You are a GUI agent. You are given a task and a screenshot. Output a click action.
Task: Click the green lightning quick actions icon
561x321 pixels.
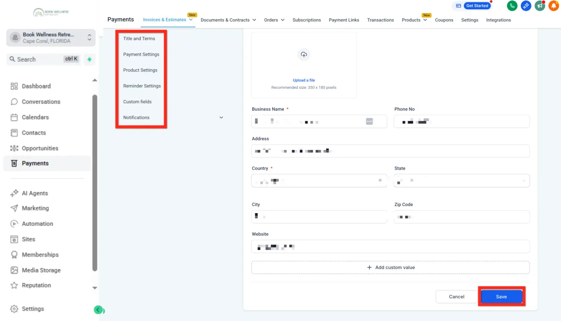click(x=89, y=59)
